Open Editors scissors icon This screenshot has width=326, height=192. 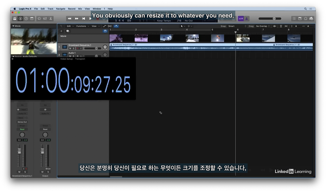coord(51,19)
